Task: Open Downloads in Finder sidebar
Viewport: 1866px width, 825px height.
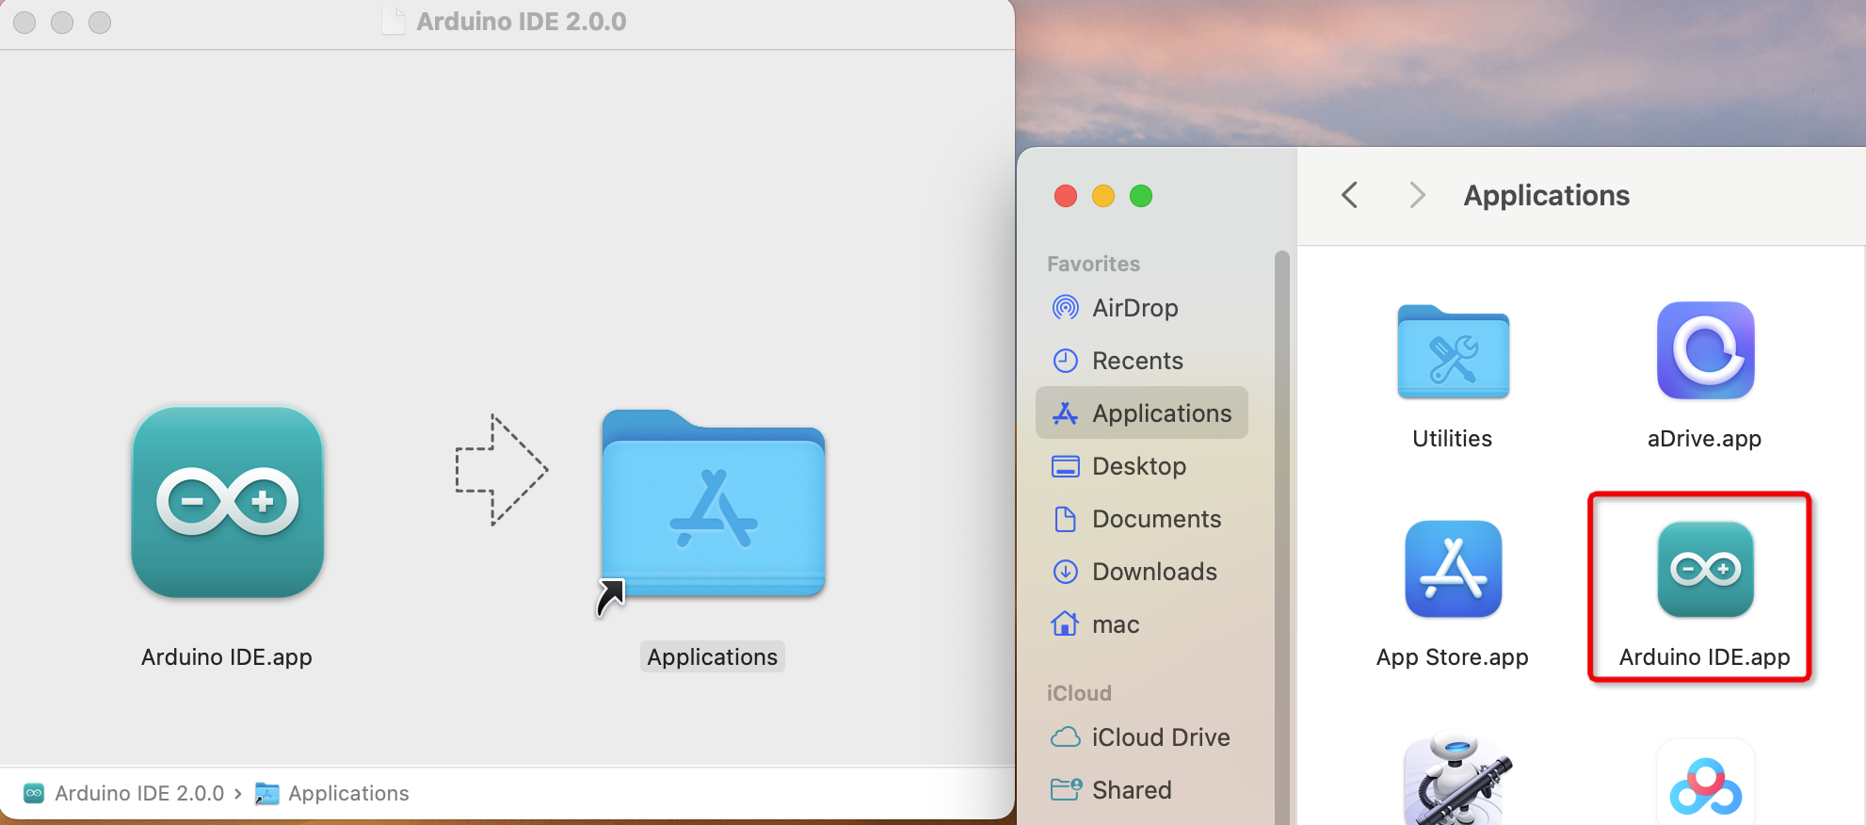Action: (1142, 572)
